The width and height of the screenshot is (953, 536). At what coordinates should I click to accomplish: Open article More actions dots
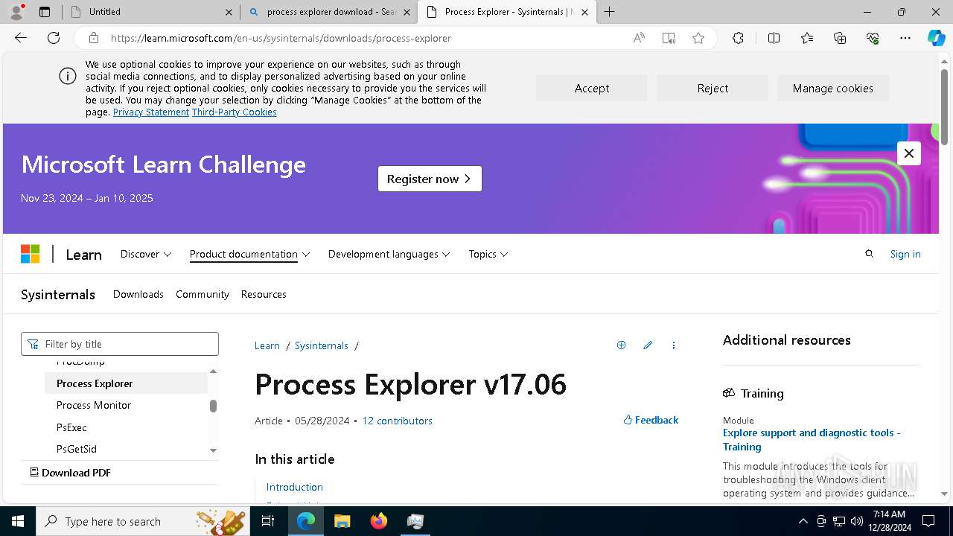[674, 345]
